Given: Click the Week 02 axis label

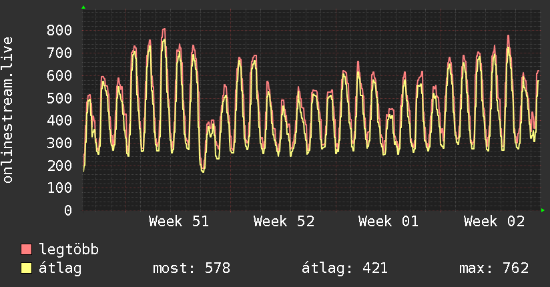Looking at the screenshot, I should (494, 222).
